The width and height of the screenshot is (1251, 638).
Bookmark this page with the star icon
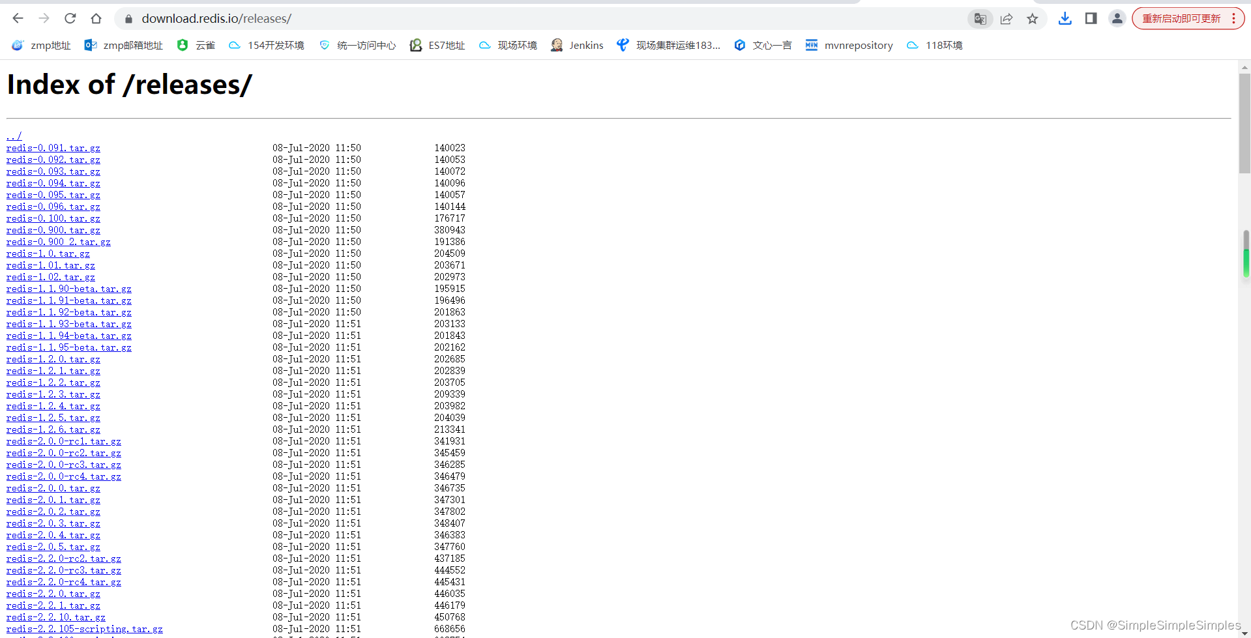(1033, 19)
